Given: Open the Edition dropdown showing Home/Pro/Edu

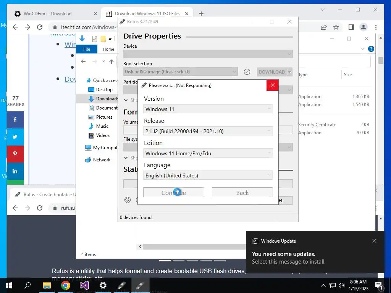Looking at the screenshot, I should pos(208,153).
